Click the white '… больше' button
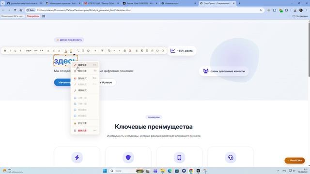310x174 pixels. [x=108, y=82]
